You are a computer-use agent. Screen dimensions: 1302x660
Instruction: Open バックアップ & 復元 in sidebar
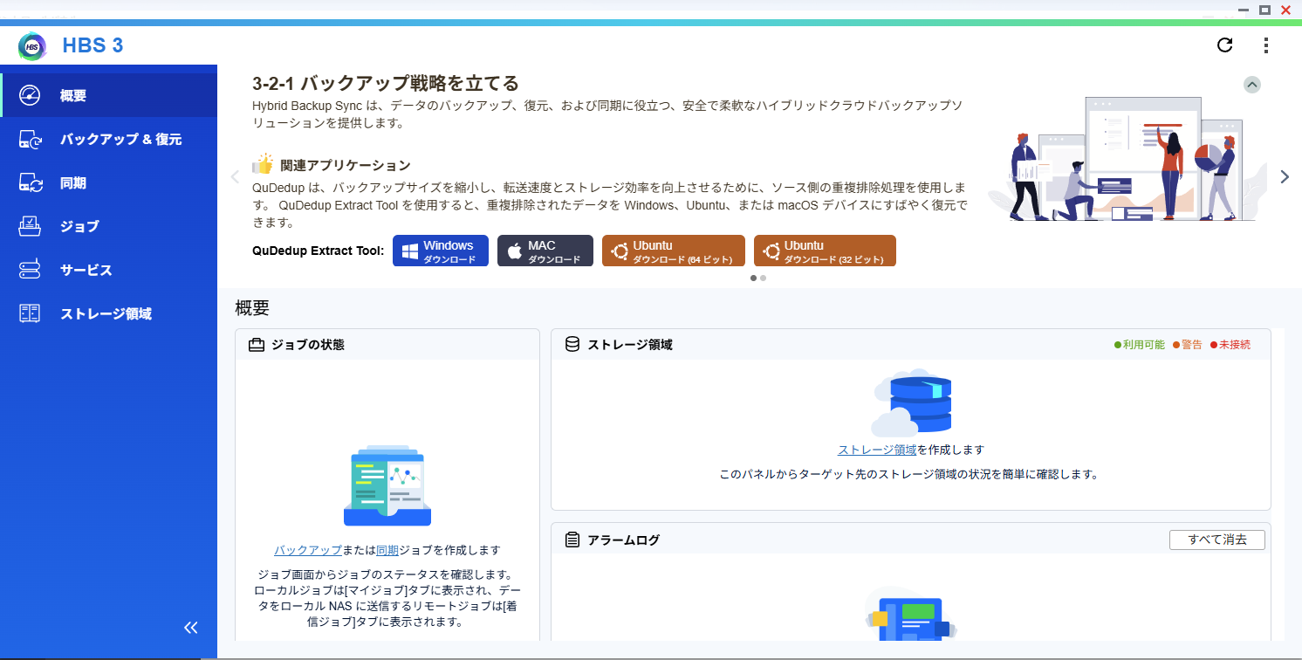click(x=120, y=140)
